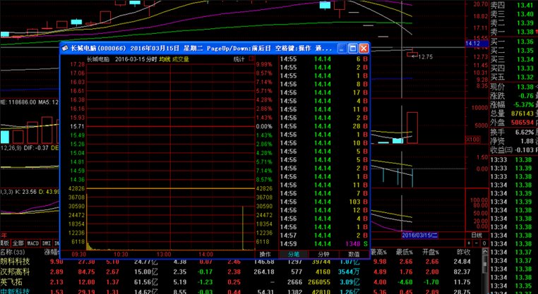538x294 pixels.
Task: Select the 朗科科技 stock row
Action: [x=16, y=262]
